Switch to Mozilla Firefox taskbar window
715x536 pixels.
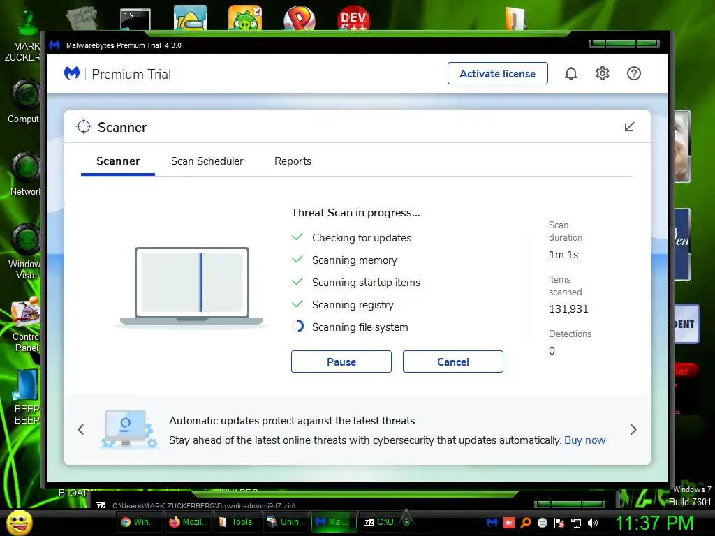[189, 522]
